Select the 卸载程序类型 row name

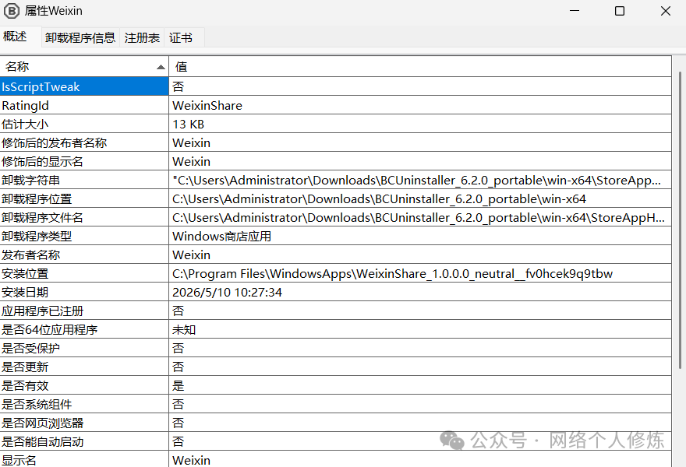[x=84, y=237]
